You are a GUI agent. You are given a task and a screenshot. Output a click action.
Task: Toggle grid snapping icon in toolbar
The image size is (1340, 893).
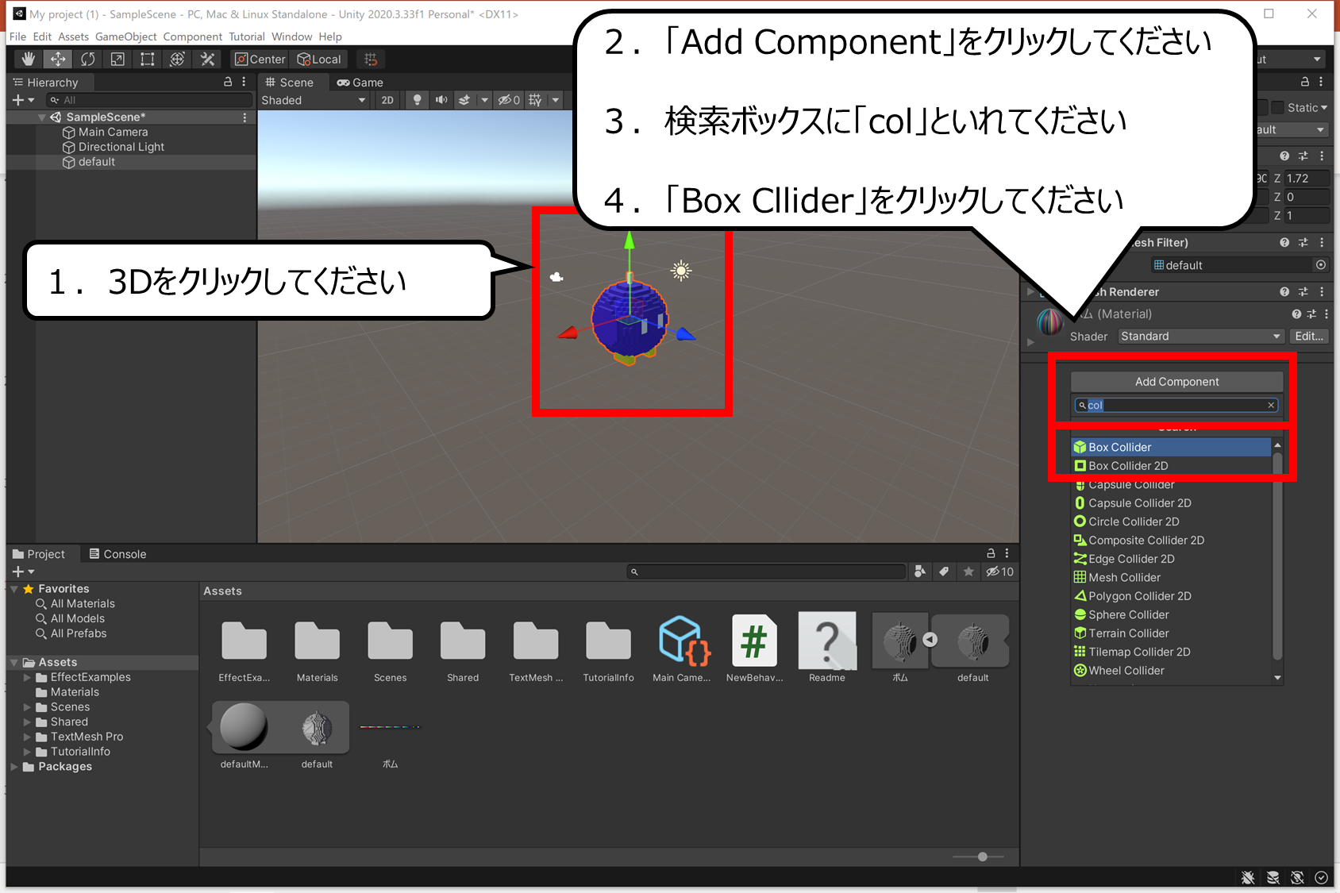371,60
